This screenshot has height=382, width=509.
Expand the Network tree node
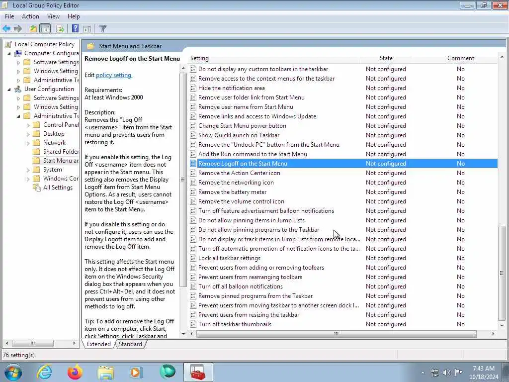(x=28, y=143)
